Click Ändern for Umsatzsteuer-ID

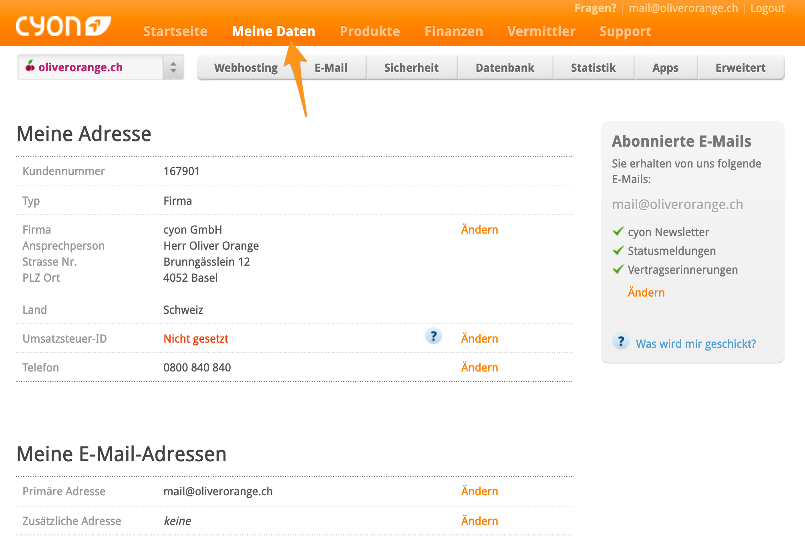(x=480, y=338)
